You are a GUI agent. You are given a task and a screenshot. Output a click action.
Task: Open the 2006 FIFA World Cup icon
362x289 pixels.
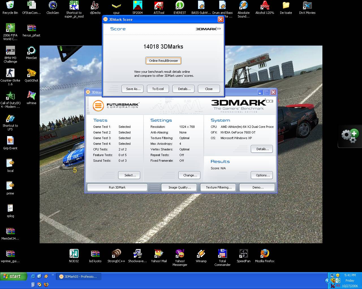(10, 32)
